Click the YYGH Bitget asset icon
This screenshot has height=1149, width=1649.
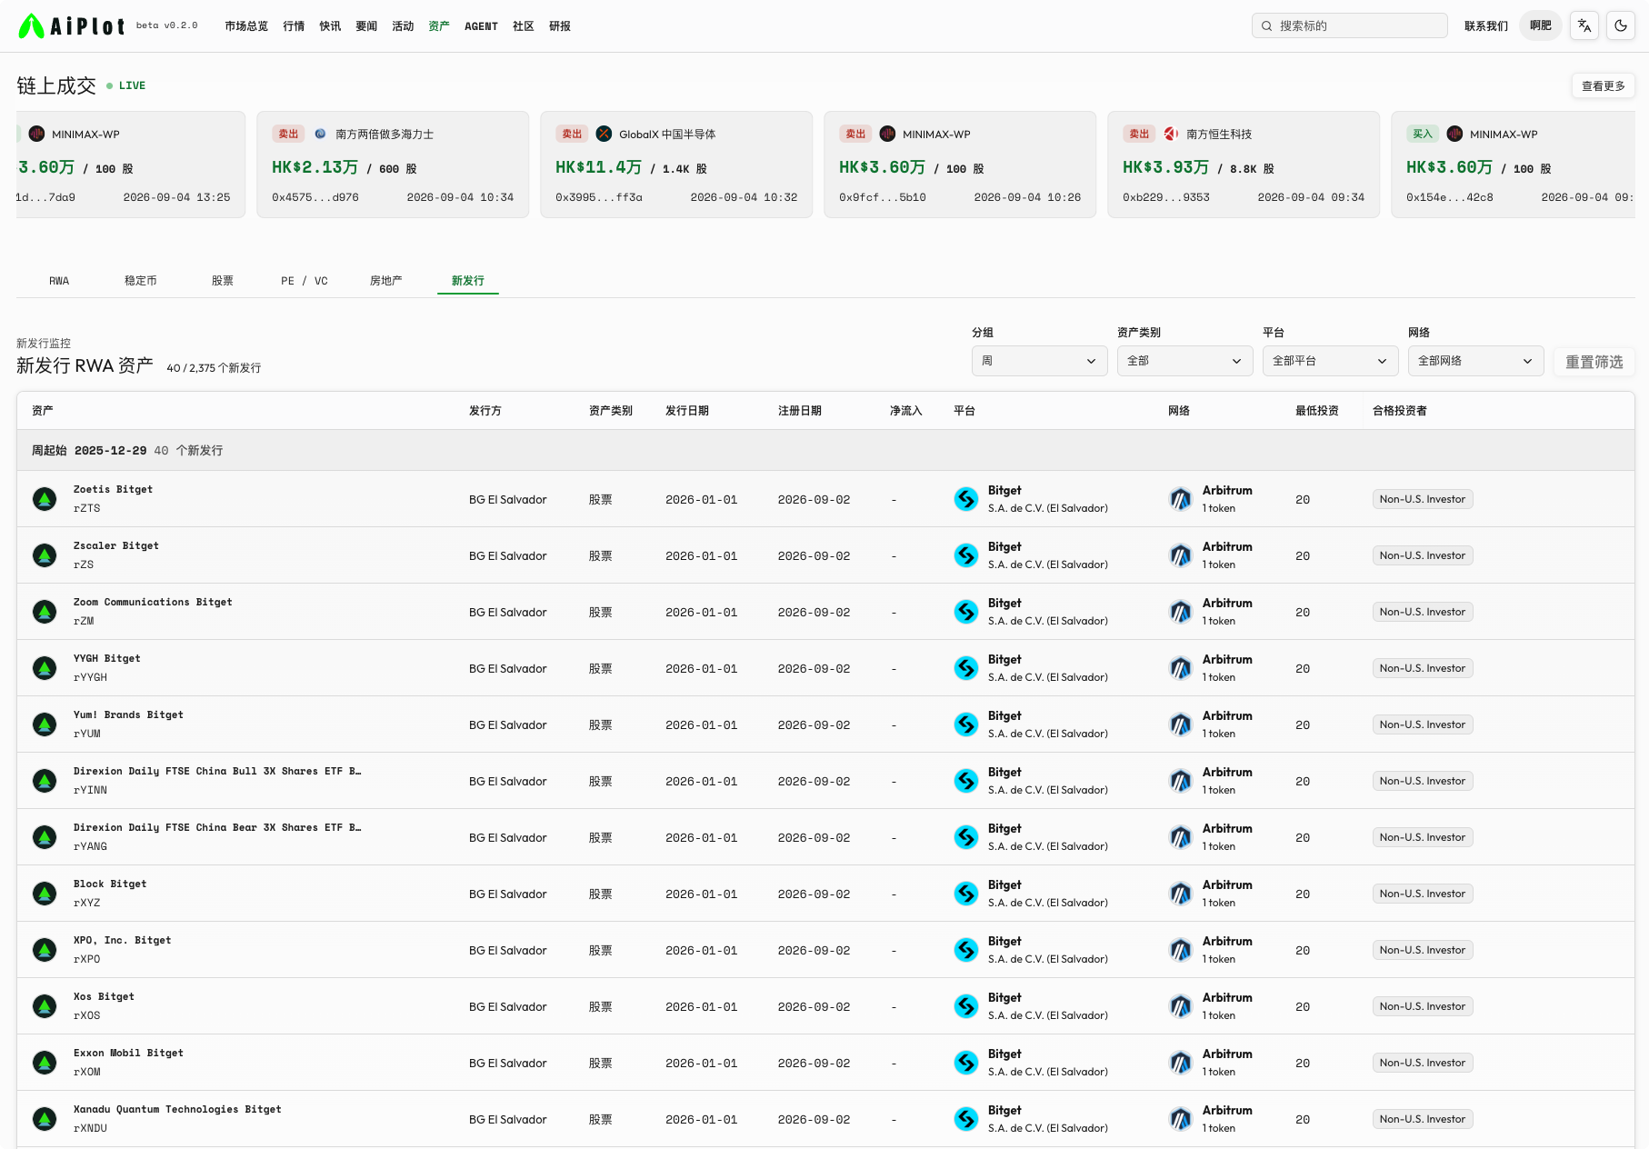pyautogui.click(x=45, y=668)
